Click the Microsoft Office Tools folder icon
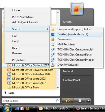 [9, 87]
